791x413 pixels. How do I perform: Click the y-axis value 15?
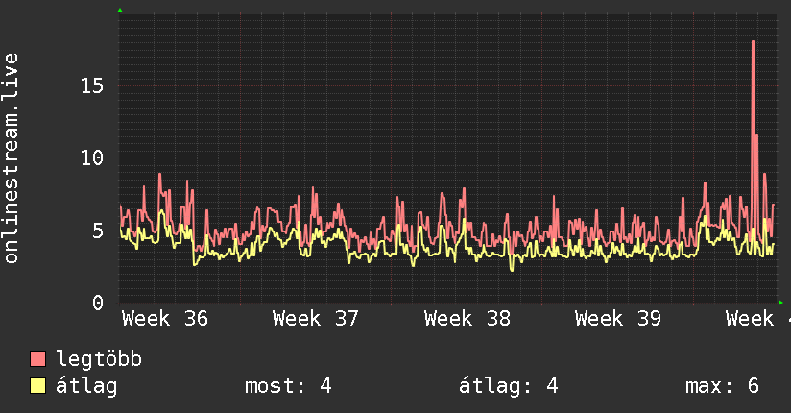(92, 85)
